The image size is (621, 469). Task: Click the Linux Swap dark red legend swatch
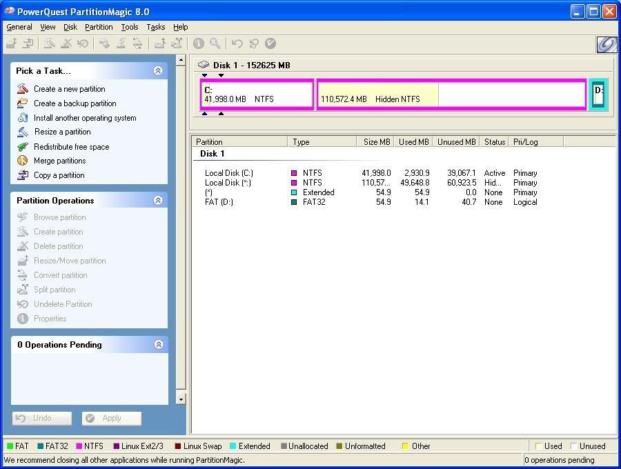[178, 446]
